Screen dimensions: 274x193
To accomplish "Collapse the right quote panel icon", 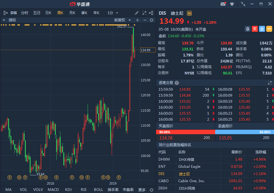I will (x=151, y=13).
